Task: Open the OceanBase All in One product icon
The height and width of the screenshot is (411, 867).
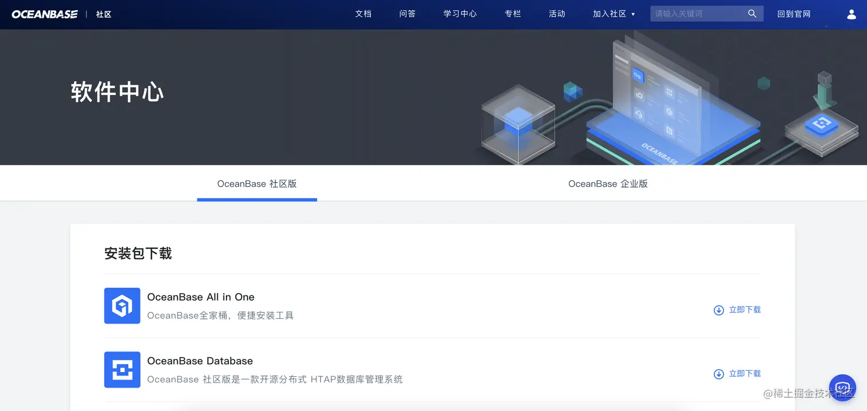Action: pos(122,306)
